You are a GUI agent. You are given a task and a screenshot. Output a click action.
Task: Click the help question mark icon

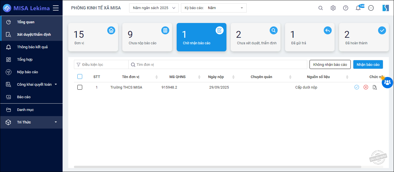tap(345, 8)
